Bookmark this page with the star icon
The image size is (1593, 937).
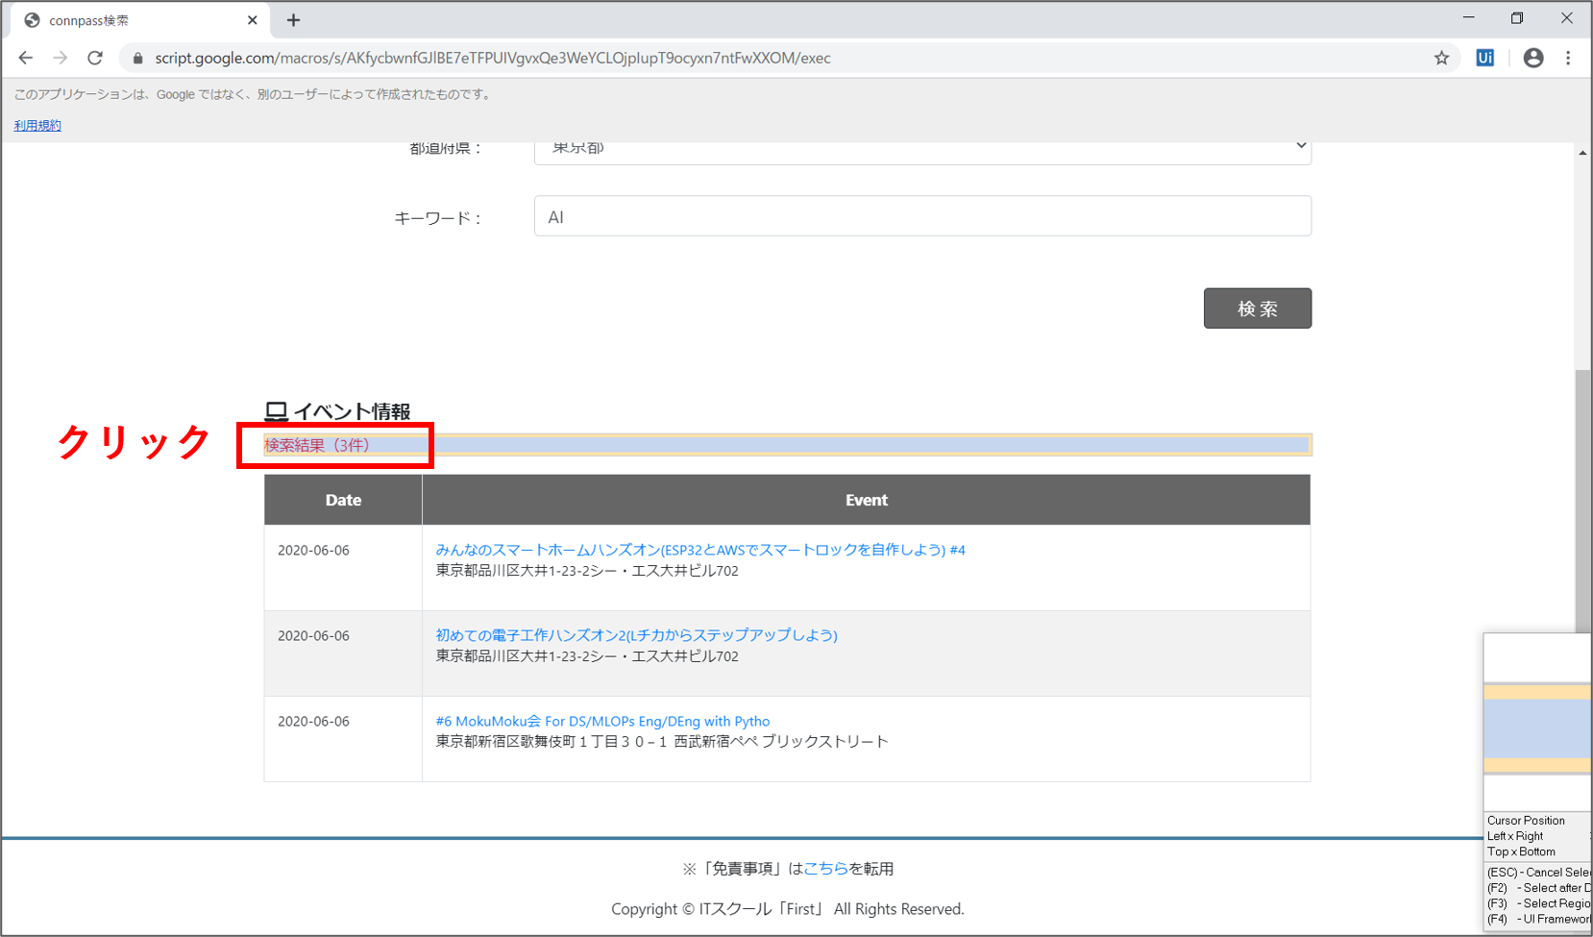point(1441,58)
